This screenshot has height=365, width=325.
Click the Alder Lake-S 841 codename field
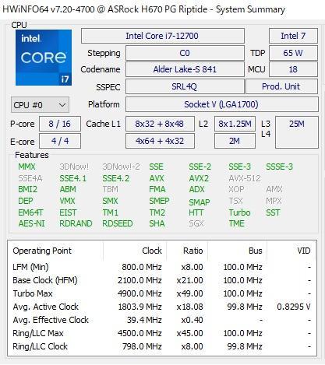[185, 69]
